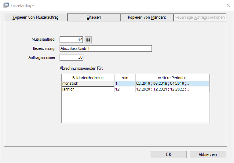Select the Neuanlage Auftragspositionen tab
Image resolution: width=234 pixels, height=163 pixels.
coord(200,17)
